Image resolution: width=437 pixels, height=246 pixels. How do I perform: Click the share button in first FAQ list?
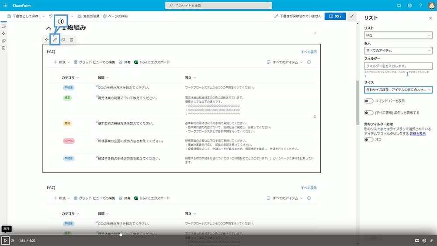[x=125, y=62]
